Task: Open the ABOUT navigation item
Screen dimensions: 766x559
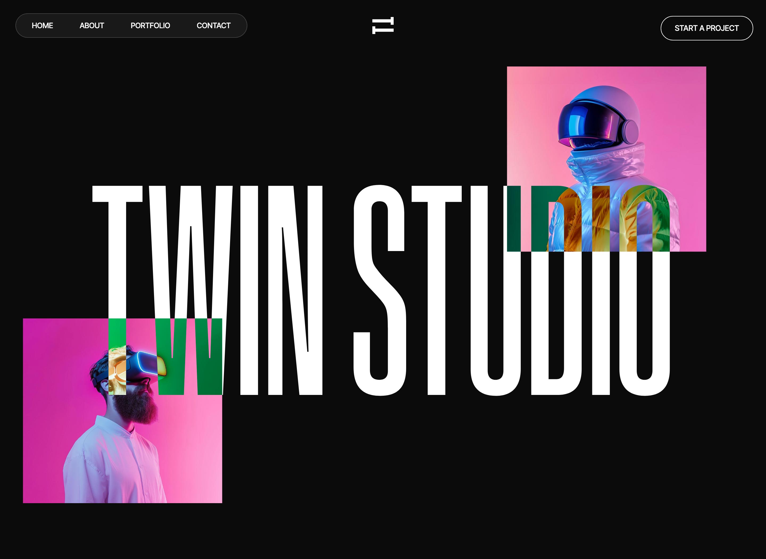Action: pos(92,25)
